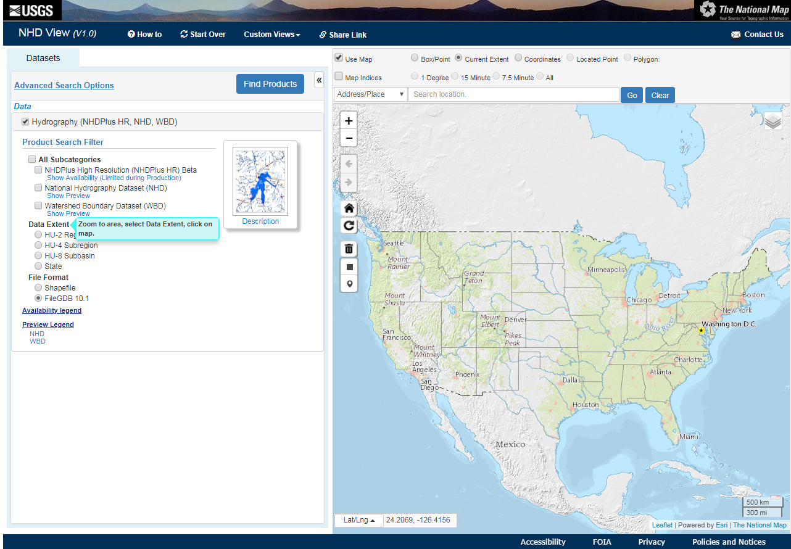Select the box drawing tool on the map
The width and height of the screenshot is (791, 549).
point(349,266)
